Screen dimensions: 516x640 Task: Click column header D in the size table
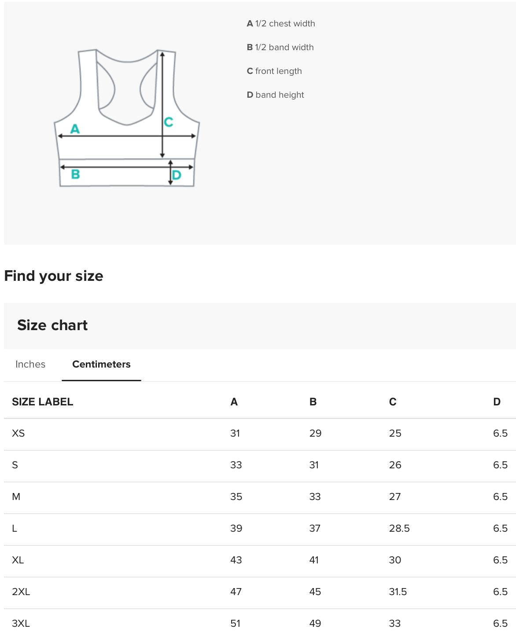(497, 402)
